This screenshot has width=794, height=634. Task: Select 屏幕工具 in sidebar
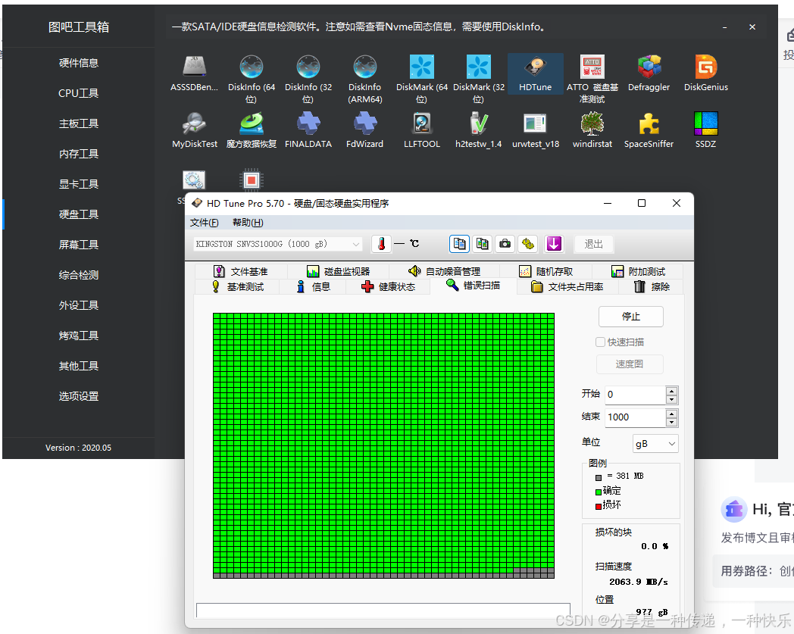point(79,245)
